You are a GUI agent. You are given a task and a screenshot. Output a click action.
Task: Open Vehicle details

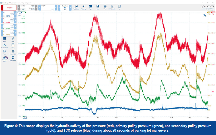(112, 7)
